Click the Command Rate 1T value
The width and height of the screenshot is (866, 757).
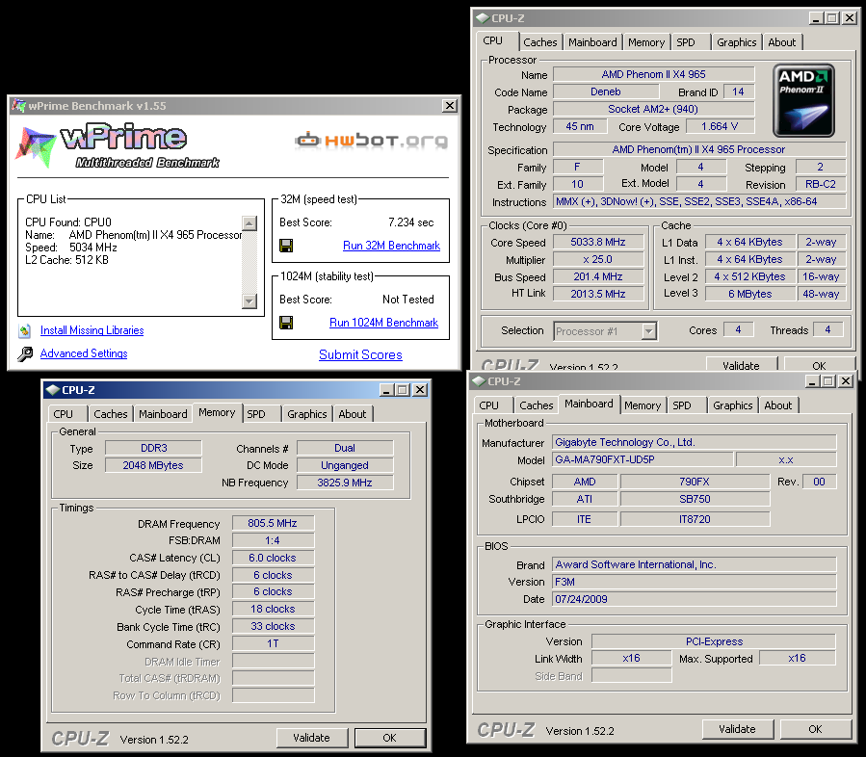273,643
